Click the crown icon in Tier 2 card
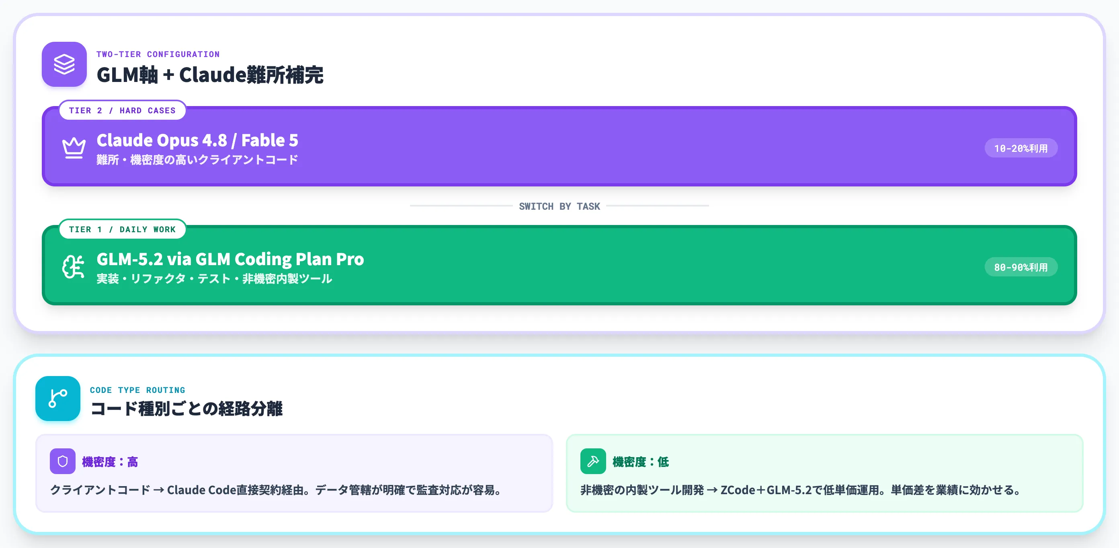The width and height of the screenshot is (1119, 548). (74, 148)
